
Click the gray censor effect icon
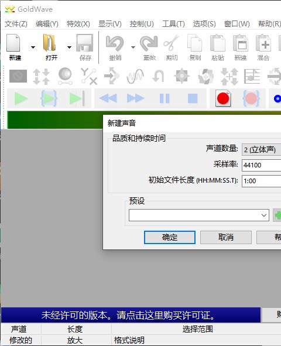coord(18,76)
